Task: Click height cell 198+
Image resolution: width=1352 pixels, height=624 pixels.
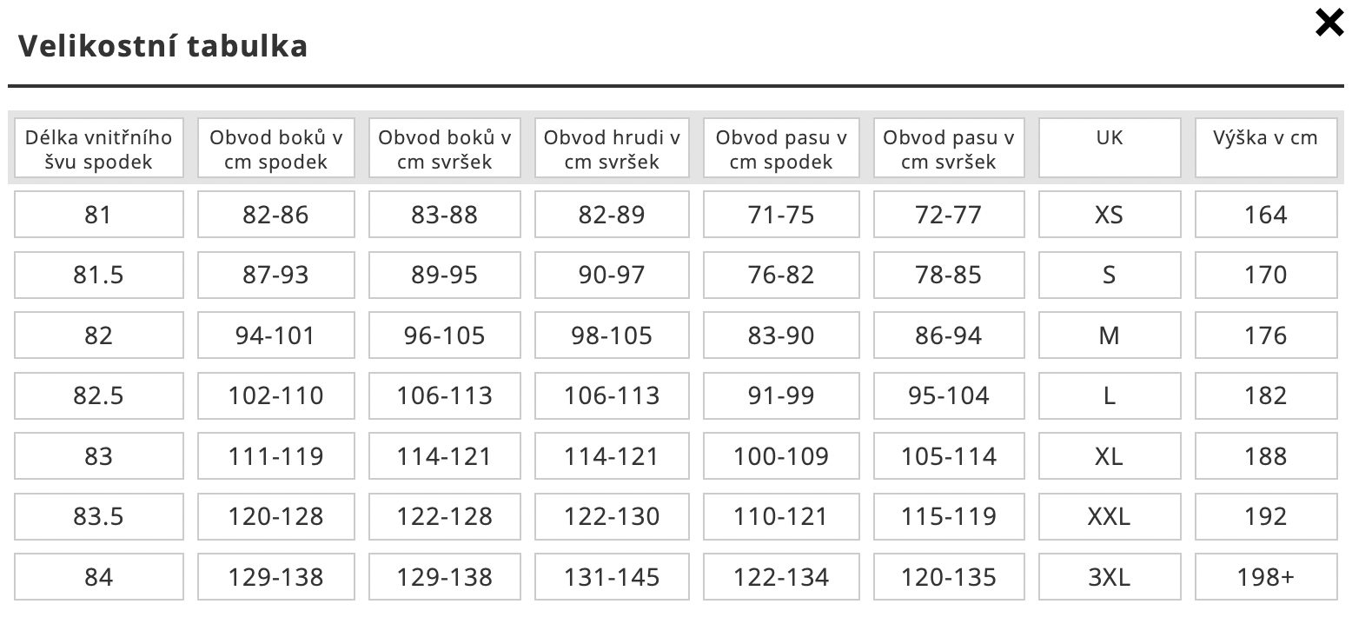Action: [x=1266, y=577]
